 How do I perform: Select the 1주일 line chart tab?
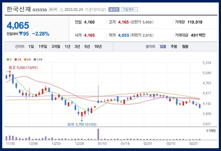point(43,47)
